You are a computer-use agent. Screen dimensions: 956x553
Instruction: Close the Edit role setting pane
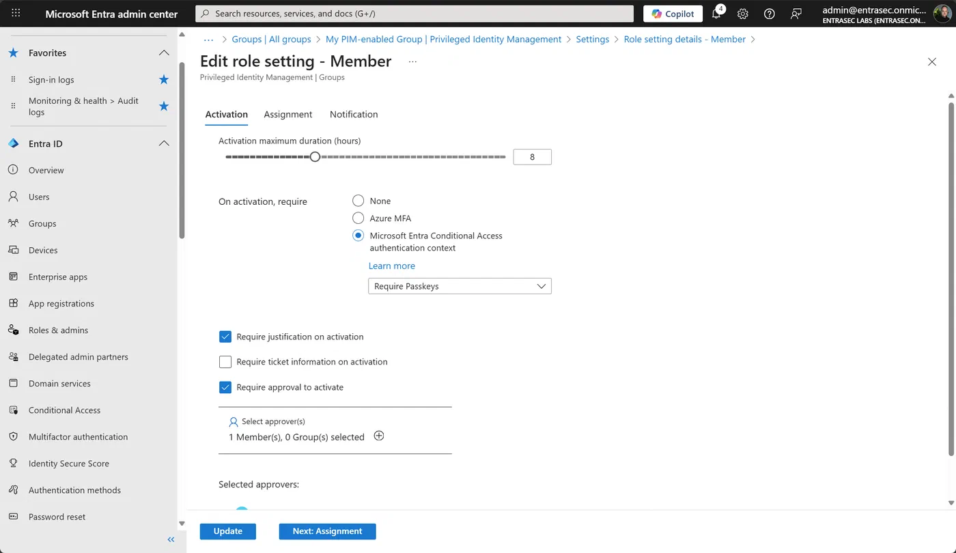(x=932, y=61)
